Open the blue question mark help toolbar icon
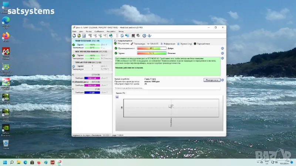 pos(144,35)
